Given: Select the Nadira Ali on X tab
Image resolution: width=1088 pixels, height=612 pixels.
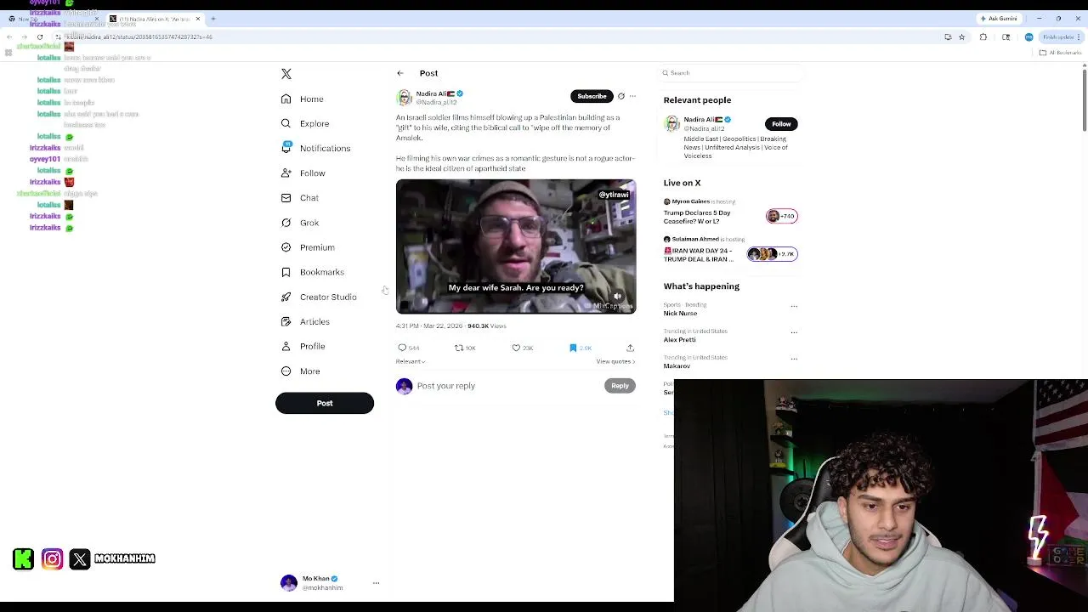Looking at the screenshot, I should [x=155, y=19].
